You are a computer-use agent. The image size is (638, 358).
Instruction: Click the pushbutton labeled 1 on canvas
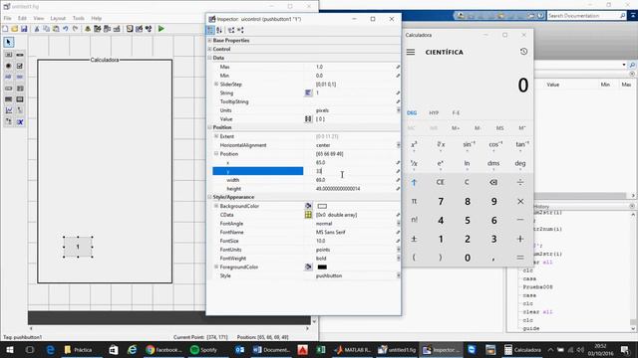pos(78,247)
